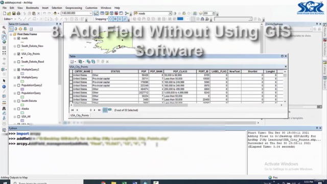The height and width of the screenshot is (184, 327).
Task: Select the Pan hand tool
Action: 4,37
